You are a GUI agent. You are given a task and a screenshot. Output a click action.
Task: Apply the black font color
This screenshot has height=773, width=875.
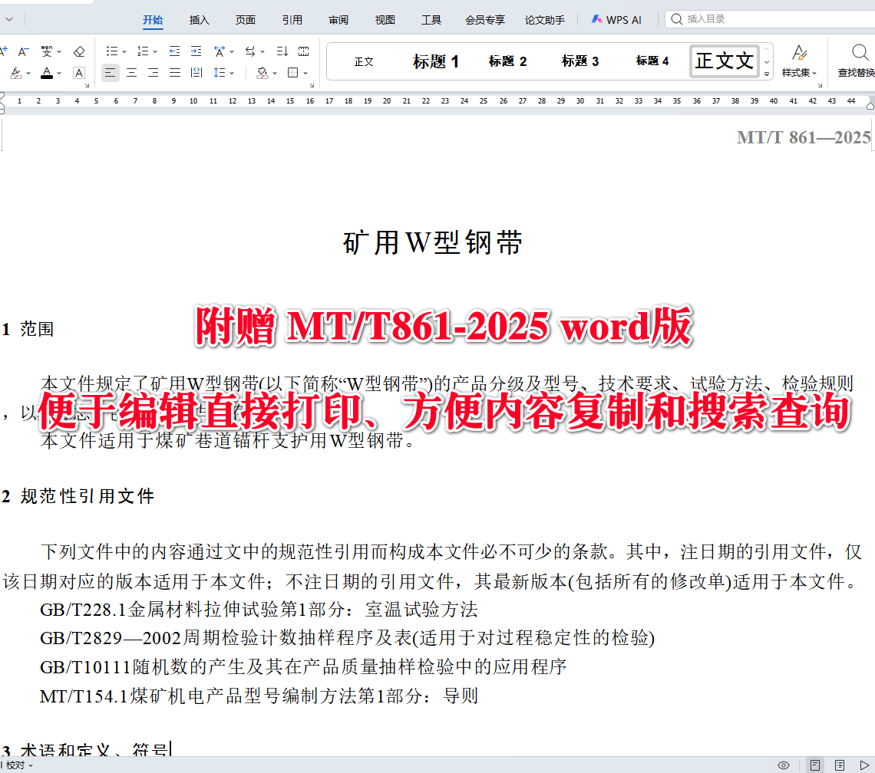47,73
